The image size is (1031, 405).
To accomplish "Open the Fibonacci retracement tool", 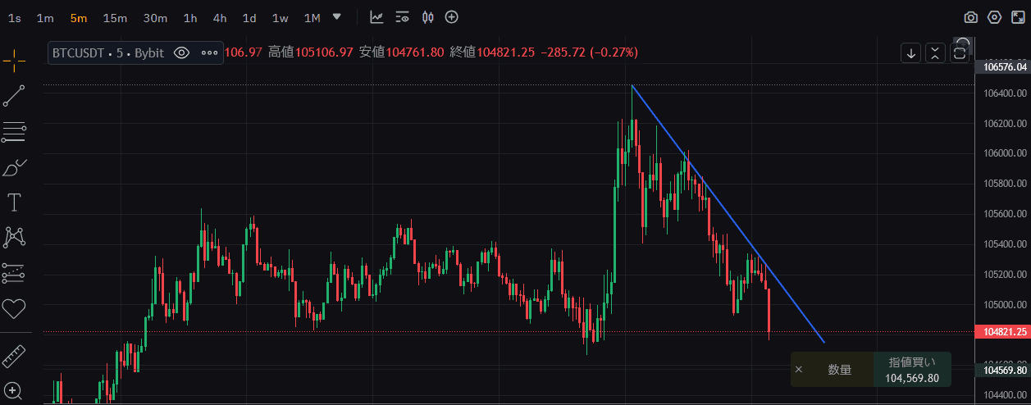I will tap(14, 130).
